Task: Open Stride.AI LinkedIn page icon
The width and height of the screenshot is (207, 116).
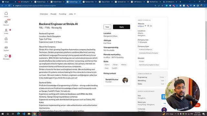Action: click(151, 26)
